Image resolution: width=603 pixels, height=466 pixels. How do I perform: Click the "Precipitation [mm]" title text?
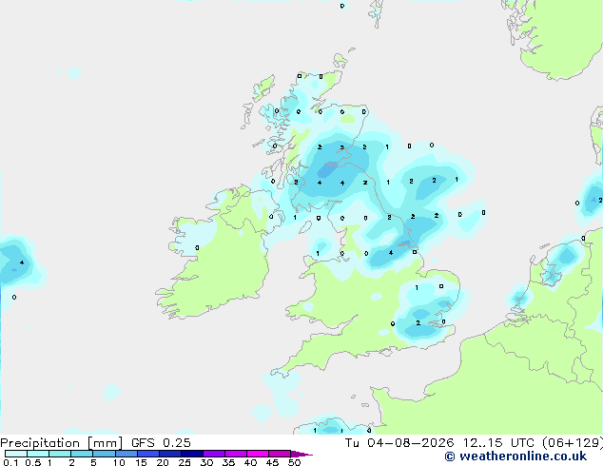point(62,443)
